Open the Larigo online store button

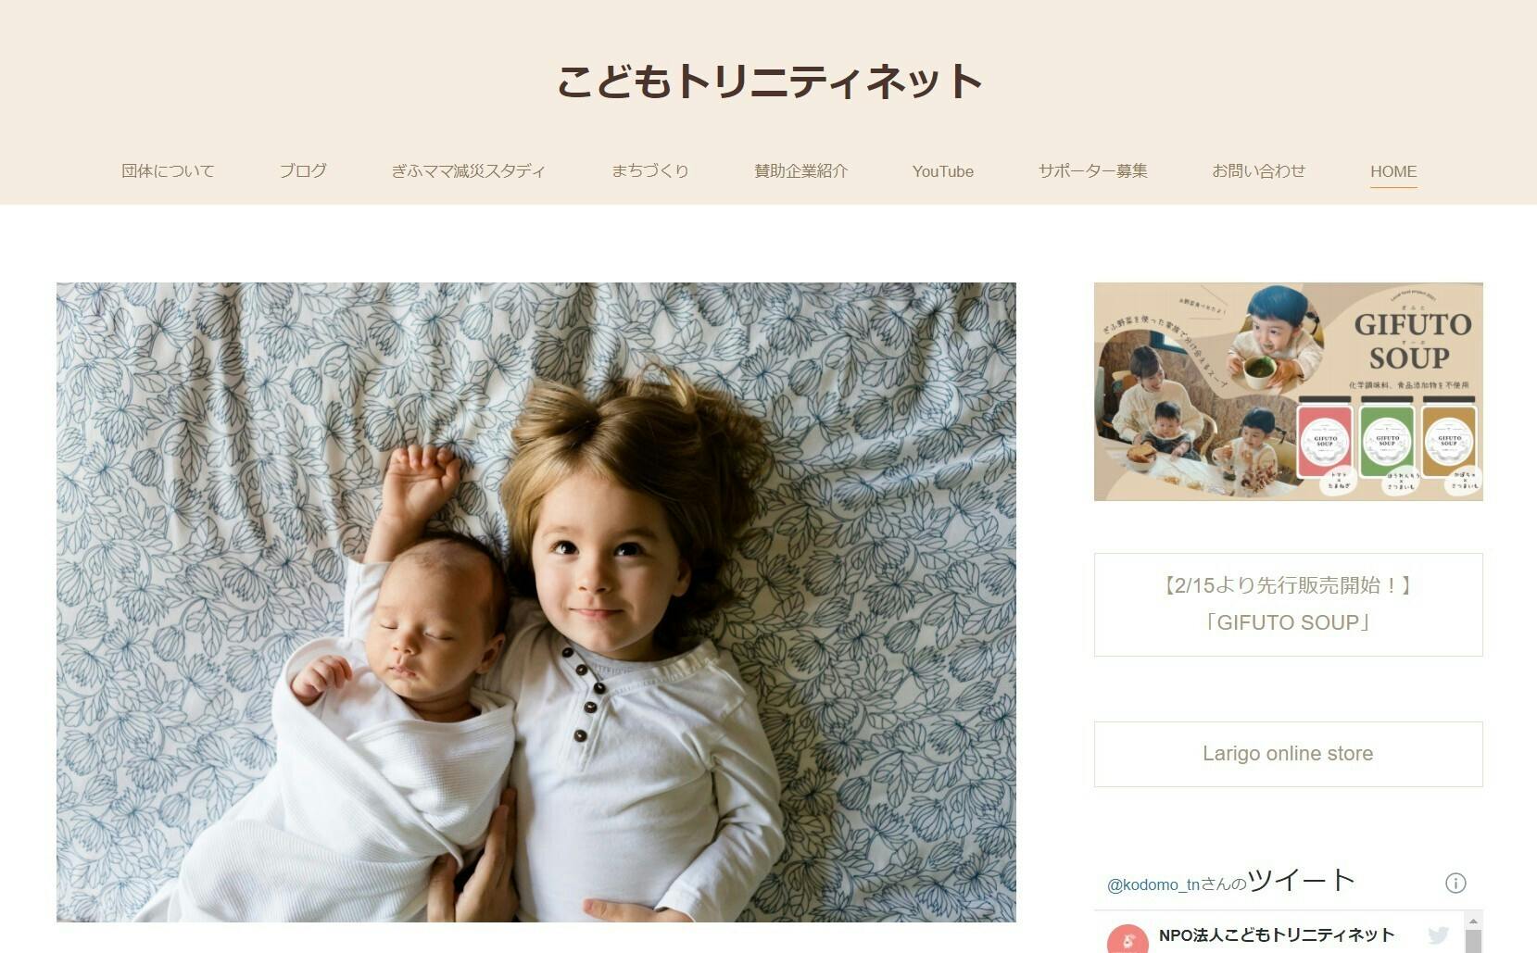coord(1288,754)
